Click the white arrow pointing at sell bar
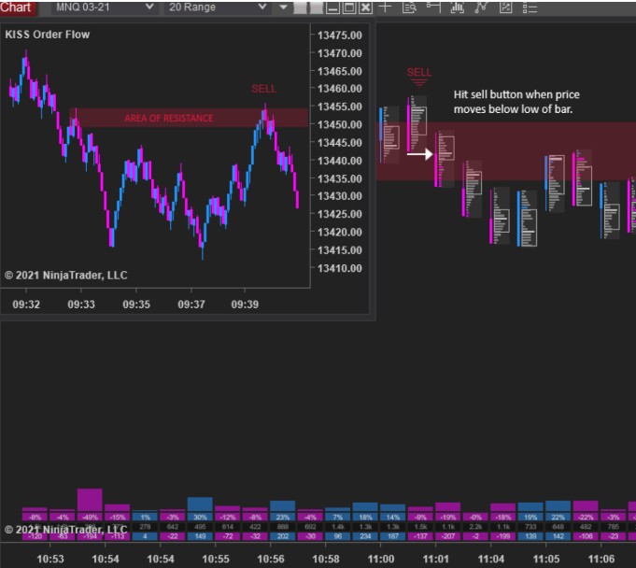Screen dimensions: 636x568 pyautogui.click(x=419, y=154)
